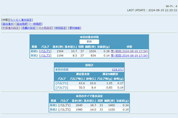178x118 pixels.
Task: Click バルブ1 in the 流量計 table
Action: coord(62,83)
